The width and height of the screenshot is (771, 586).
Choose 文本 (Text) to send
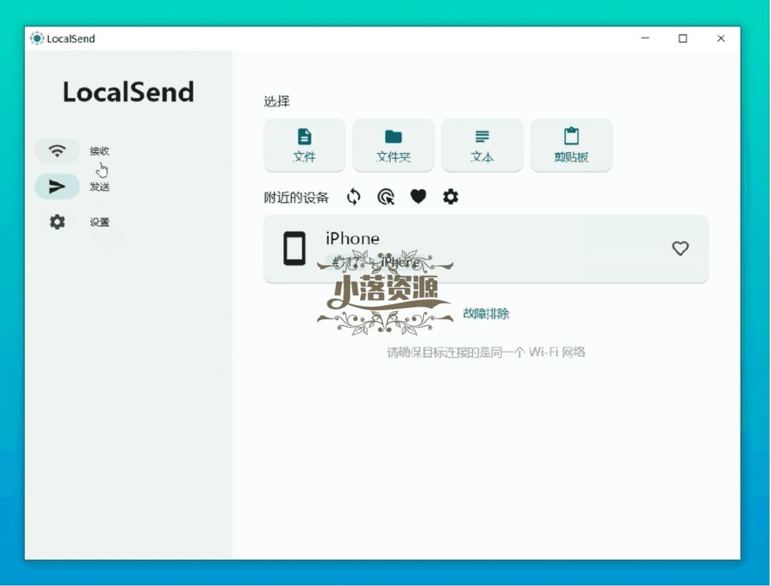coord(483,145)
